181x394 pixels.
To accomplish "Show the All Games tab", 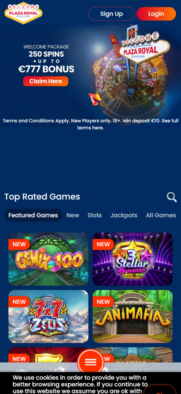I will click(x=161, y=215).
